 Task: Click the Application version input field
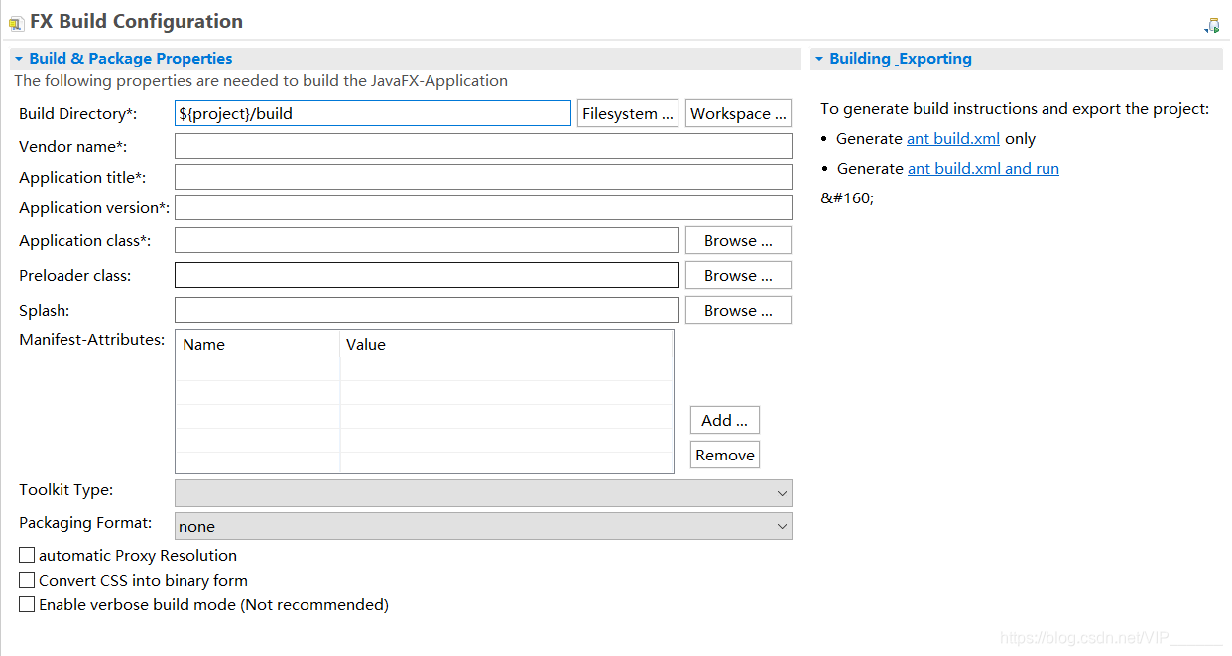(483, 207)
